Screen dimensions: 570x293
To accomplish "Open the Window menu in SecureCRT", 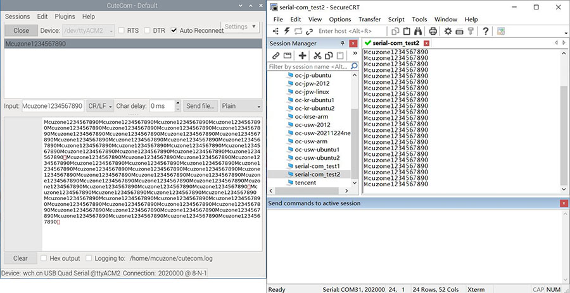I will [446, 20].
